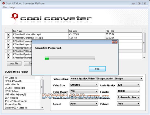150x115 pixels.
Task: Uncheck the A short video.mp4 checkbox
Action: tap(9, 34)
